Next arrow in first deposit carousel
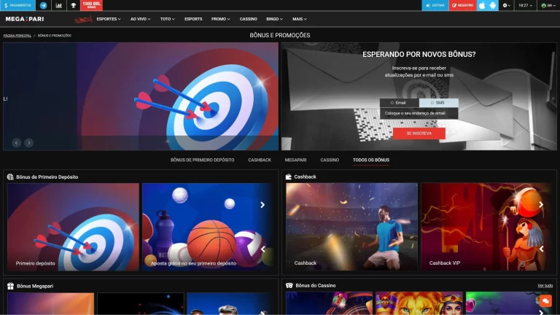The image size is (560, 315). tap(262, 205)
